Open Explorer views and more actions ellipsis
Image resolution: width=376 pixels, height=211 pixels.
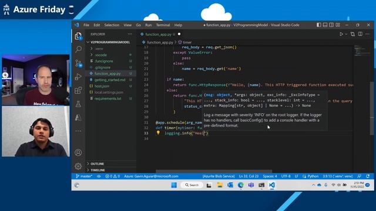point(130,34)
